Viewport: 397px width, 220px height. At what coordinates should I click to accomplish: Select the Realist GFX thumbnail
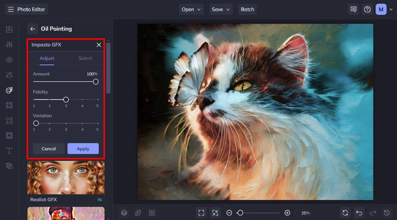pyautogui.click(x=66, y=178)
